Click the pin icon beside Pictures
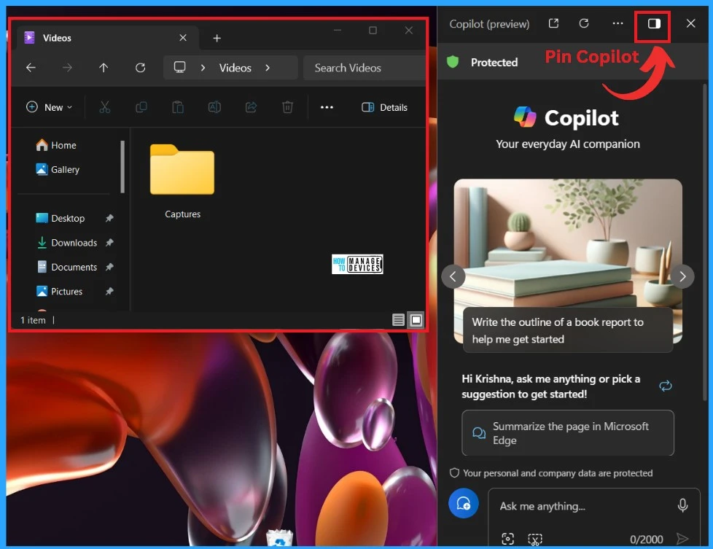The height and width of the screenshot is (549, 713). (x=109, y=292)
